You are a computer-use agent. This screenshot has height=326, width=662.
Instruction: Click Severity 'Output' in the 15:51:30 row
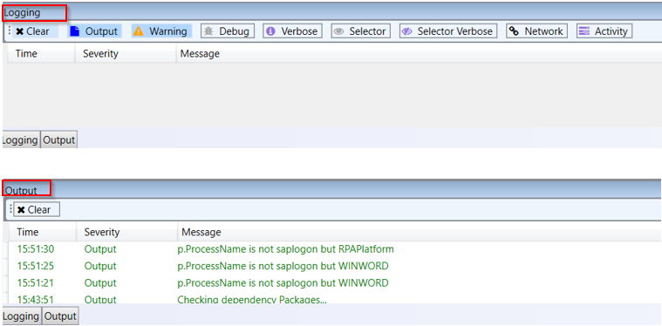tap(100, 249)
